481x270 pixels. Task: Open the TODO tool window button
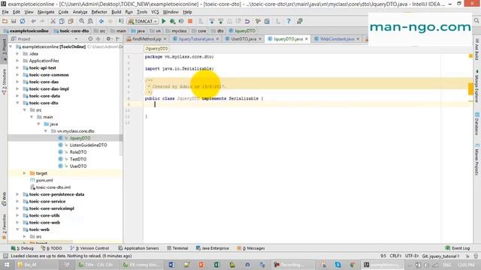[52, 248]
